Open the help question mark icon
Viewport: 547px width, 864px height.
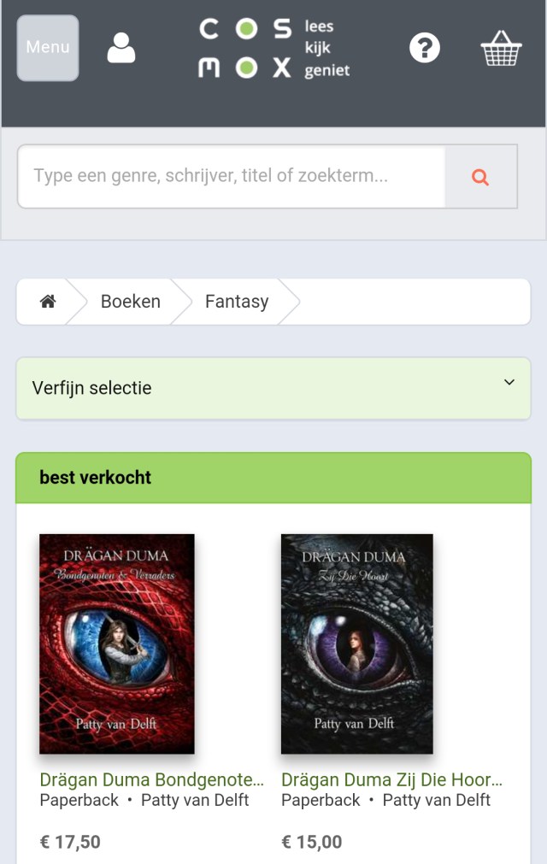425,48
